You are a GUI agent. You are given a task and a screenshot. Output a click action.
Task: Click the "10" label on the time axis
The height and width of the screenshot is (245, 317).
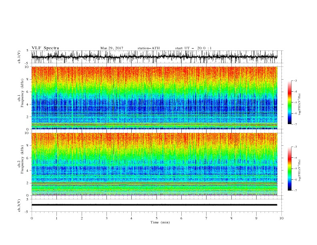[x=281, y=218]
